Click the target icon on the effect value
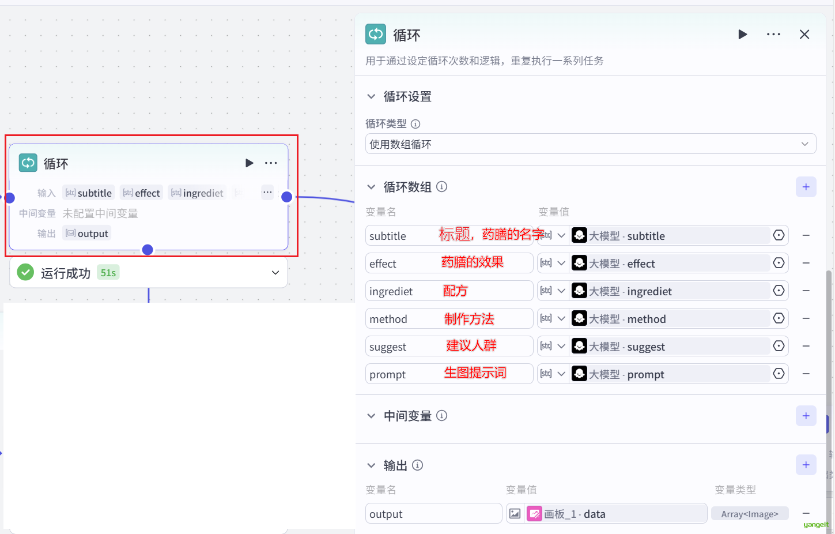 click(779, 263)
